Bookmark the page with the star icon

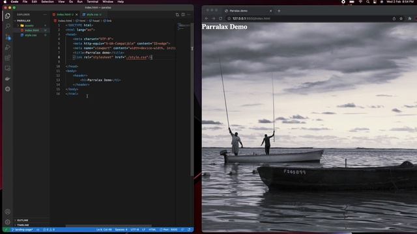pos(401,19)
